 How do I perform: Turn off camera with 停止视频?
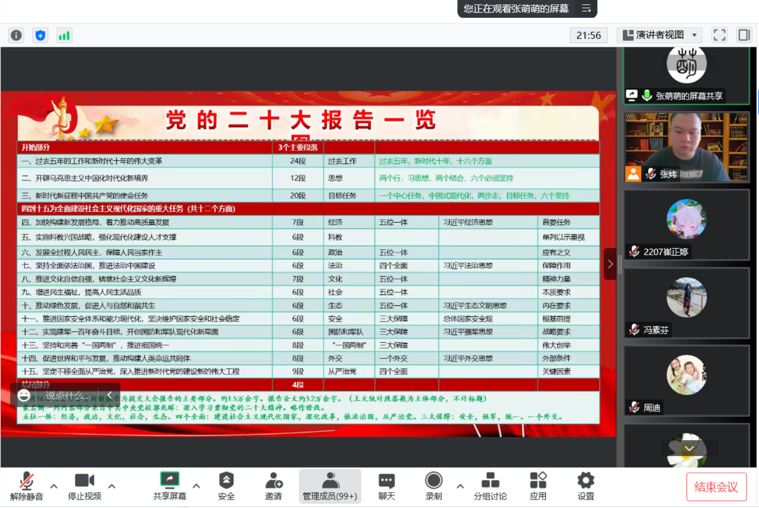click(85, 486)
